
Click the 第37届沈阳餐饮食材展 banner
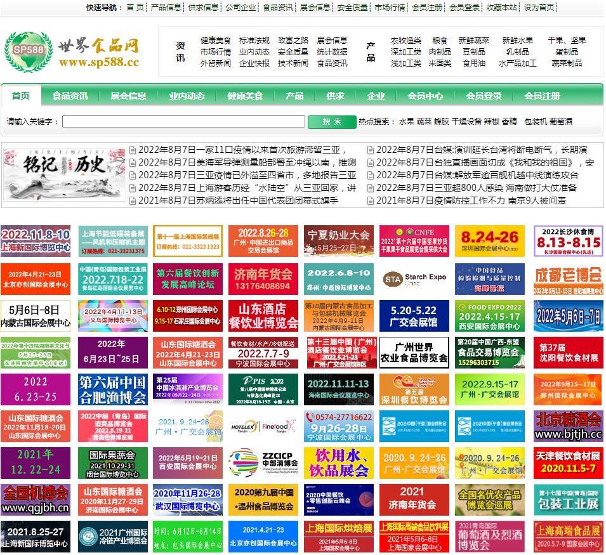568,353
